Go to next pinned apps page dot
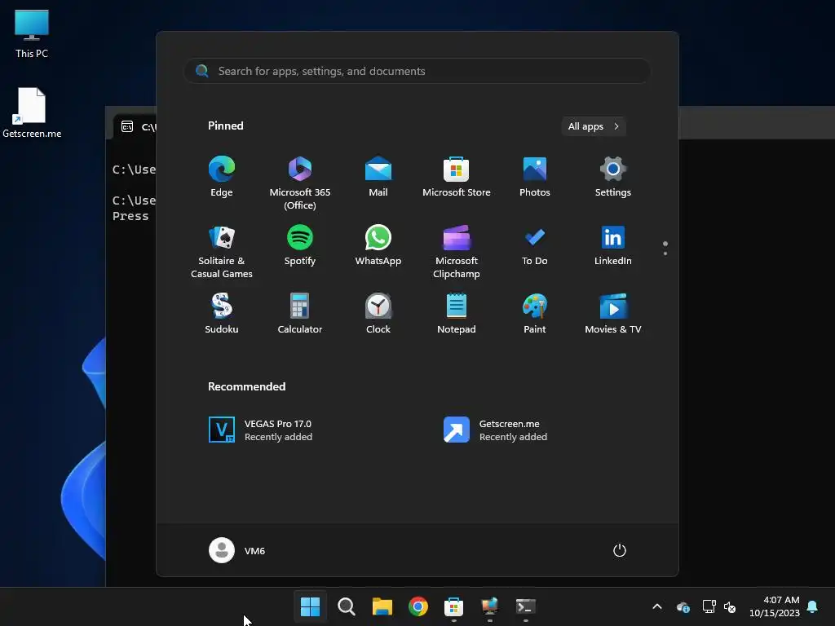The height and width of the screenshot is (626, 835). [x=665, y=253]
